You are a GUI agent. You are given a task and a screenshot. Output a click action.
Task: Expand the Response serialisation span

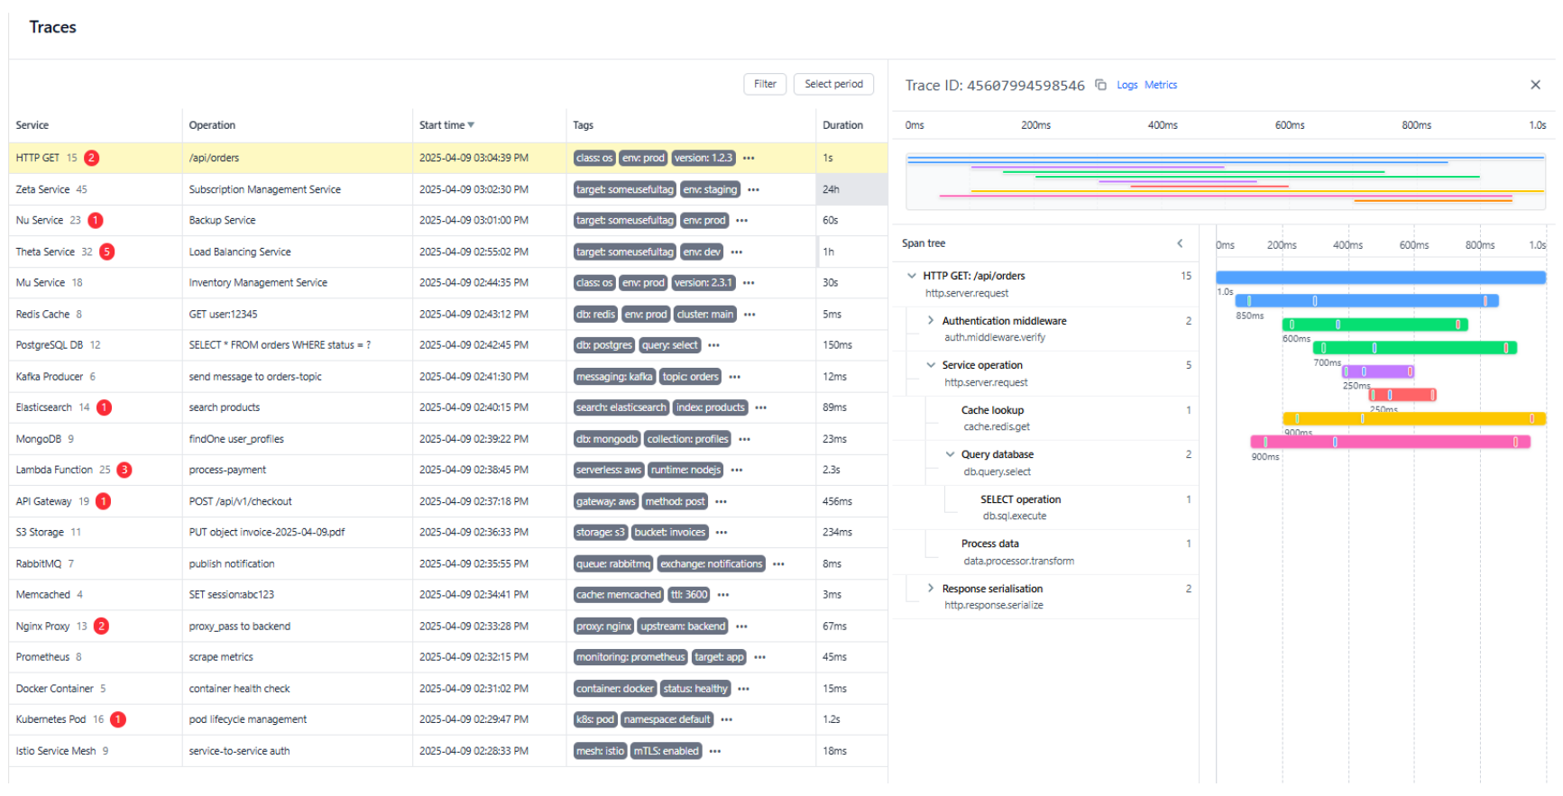tap(930, 589)
